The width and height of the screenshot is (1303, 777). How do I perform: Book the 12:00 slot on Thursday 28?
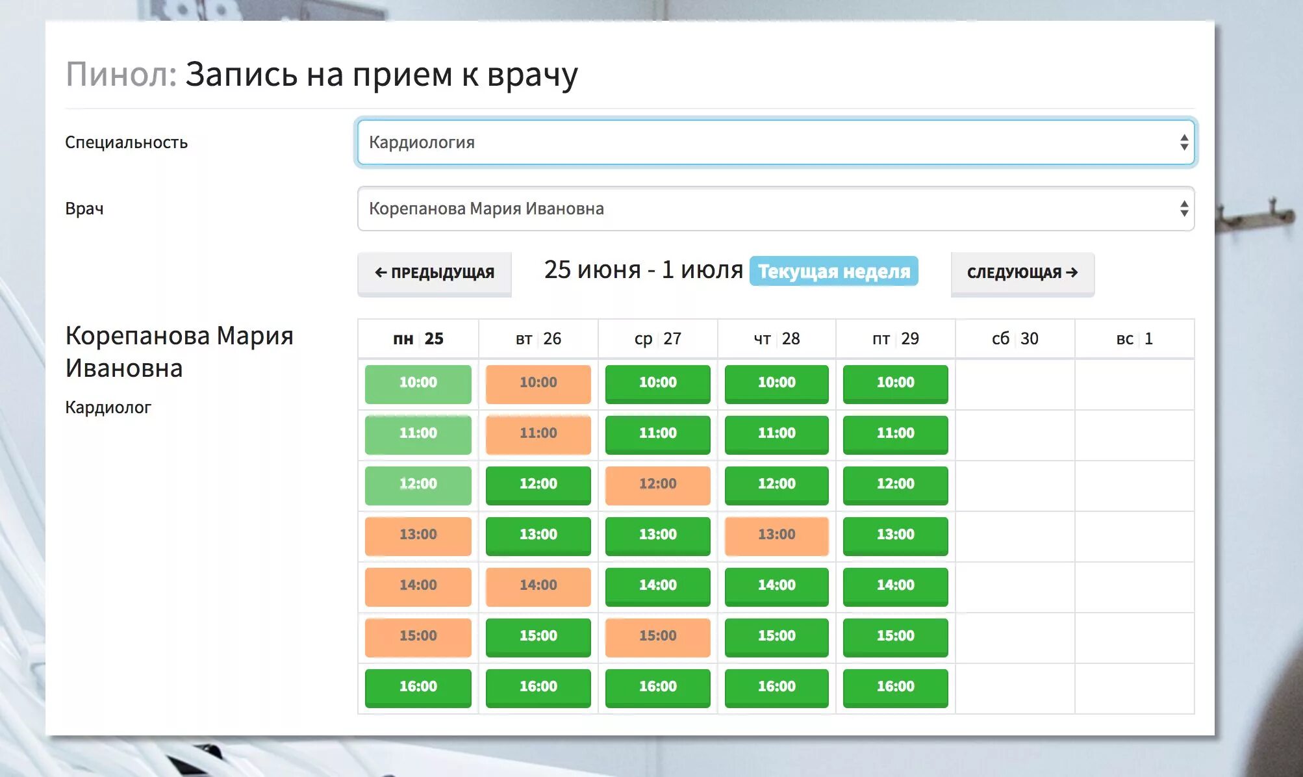(x=777, y=485)
